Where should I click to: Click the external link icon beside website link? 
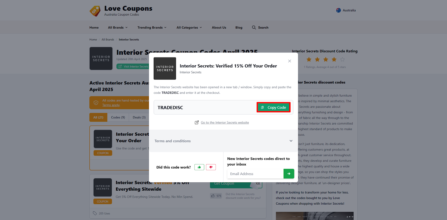point(197,123)
